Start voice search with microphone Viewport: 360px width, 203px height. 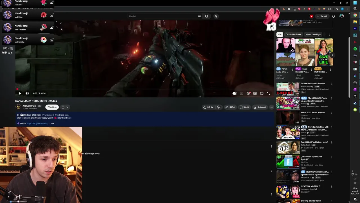coord(216,16)
